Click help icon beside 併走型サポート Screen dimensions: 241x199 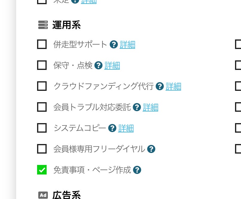[114, 45]
